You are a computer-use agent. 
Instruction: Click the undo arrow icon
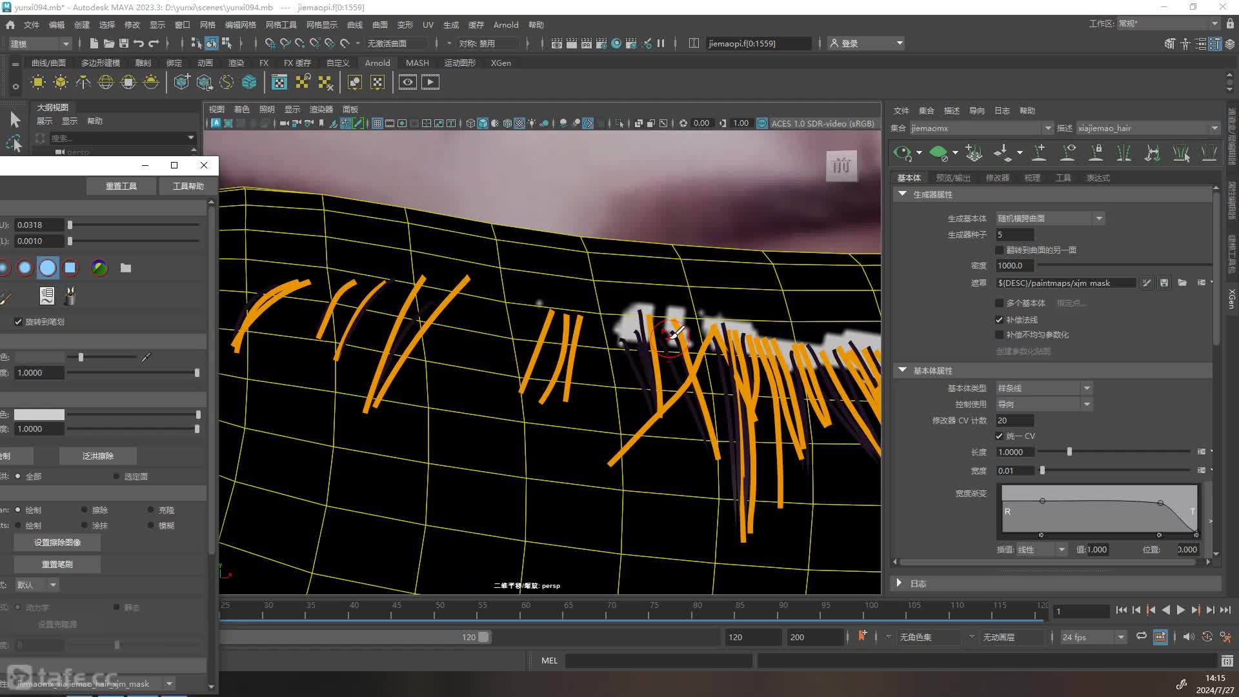coord(139,43)
